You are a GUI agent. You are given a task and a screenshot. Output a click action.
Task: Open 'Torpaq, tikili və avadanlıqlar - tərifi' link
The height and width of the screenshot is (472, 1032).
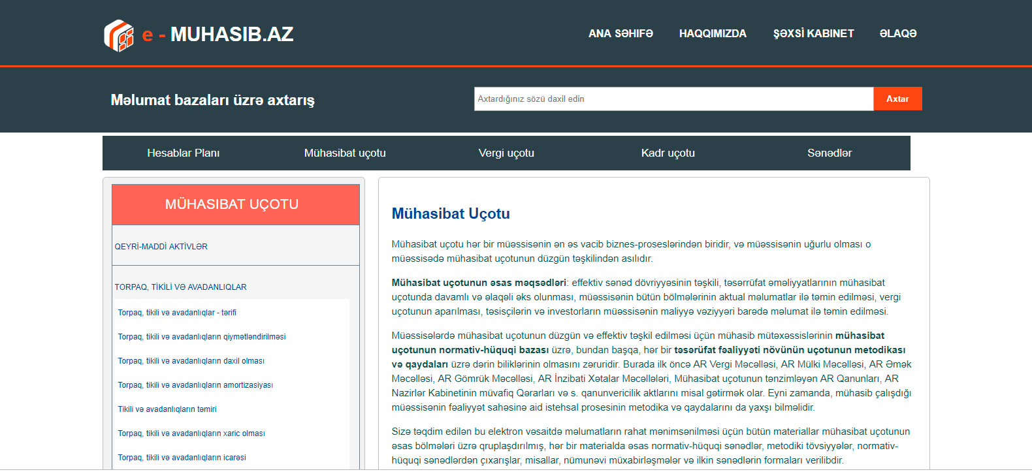click(177, 313)
